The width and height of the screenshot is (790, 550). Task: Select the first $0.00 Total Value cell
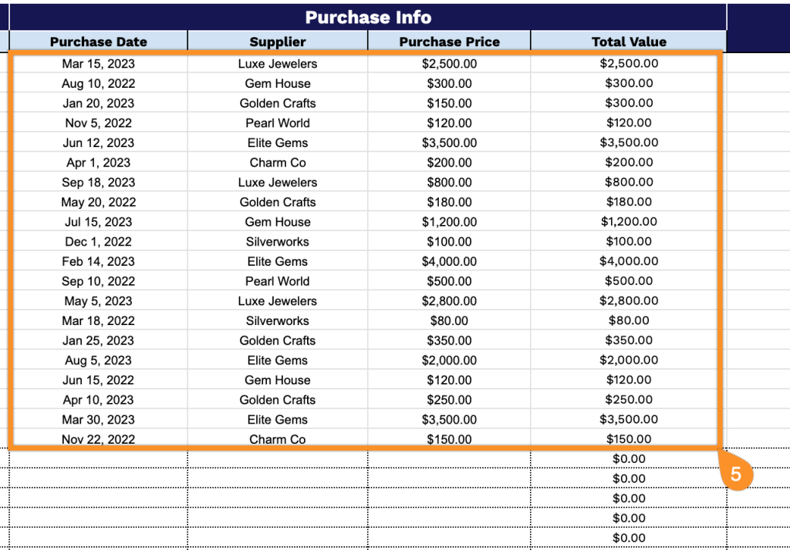tap(629, 459)
